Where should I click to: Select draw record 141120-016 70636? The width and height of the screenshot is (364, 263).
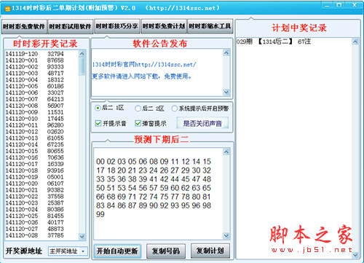pos(35,157)
